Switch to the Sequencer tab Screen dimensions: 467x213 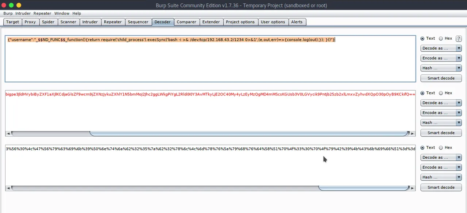[138, 22]
